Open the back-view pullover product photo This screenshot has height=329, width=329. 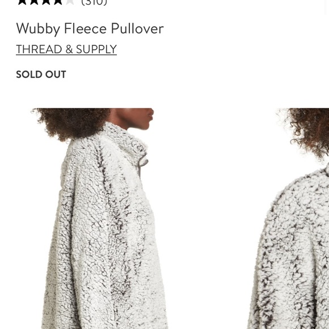coord(288,218)
